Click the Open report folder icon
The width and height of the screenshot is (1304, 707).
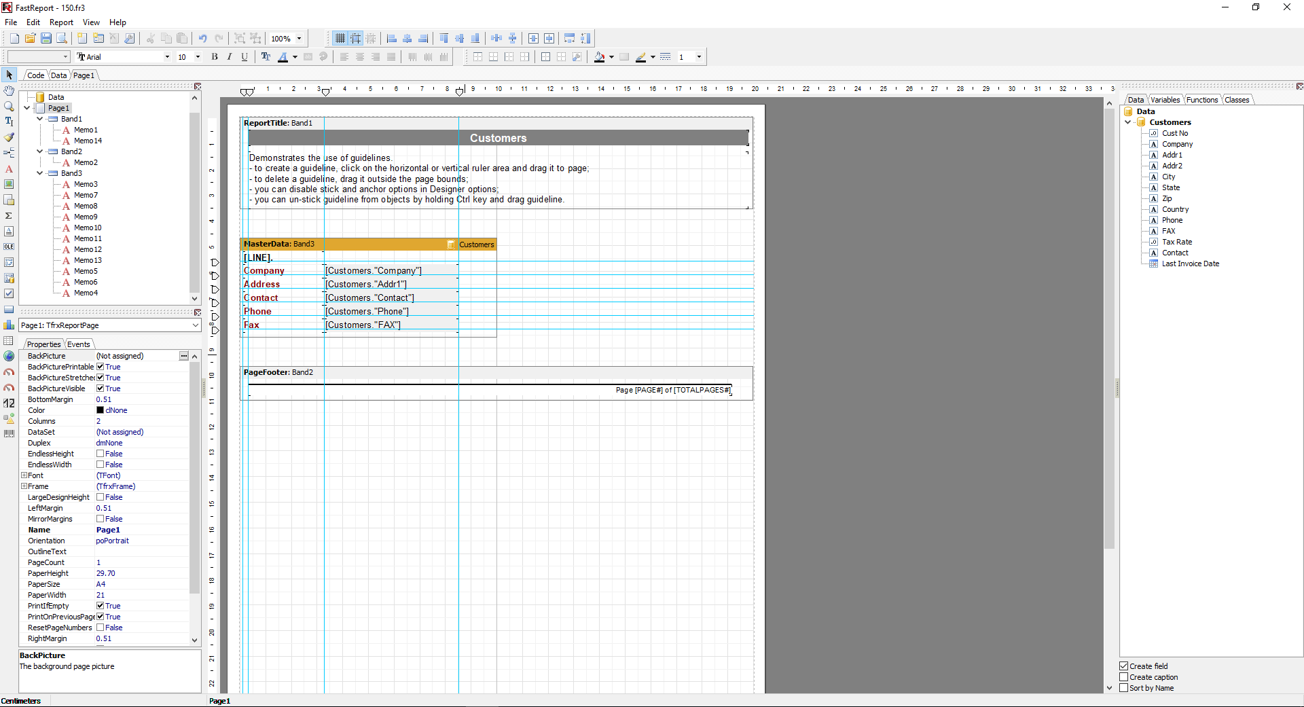pyautogui.click(x=30, y=39)
